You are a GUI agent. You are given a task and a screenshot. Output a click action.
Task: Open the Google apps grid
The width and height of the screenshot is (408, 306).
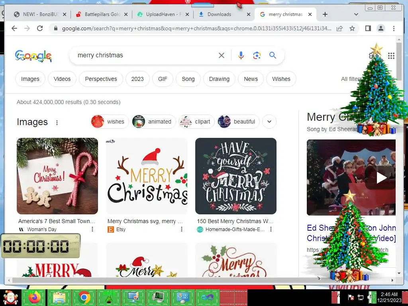[x=391, y=56]
